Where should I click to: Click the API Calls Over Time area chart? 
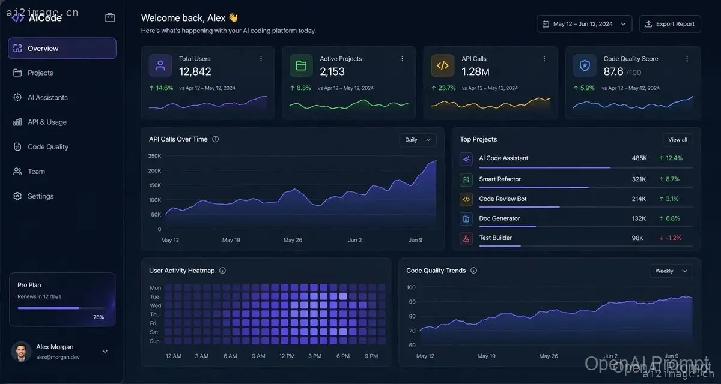coord(300,195)
